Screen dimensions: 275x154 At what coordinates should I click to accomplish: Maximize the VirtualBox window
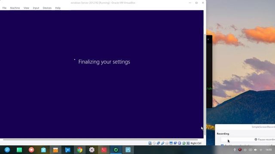click(x=196, y=3)
